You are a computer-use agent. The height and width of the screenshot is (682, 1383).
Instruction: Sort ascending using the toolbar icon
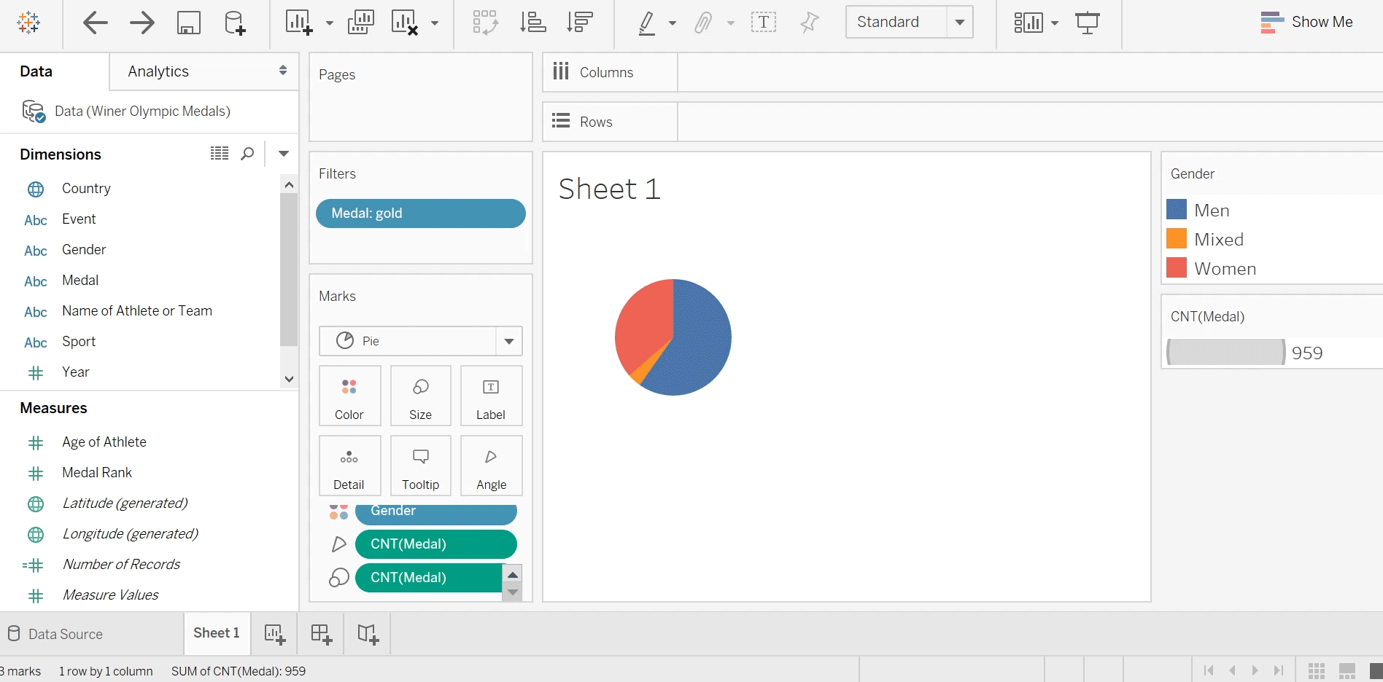point(533,23)
